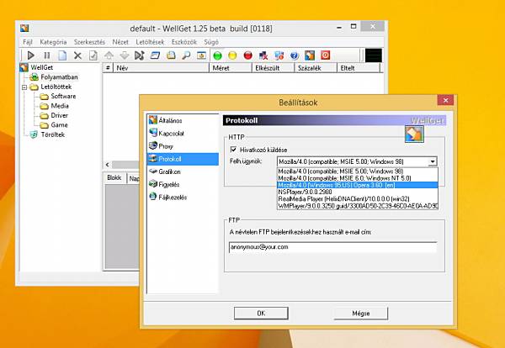The height and width of the screenshot is (348, 505).
Task: Select Fájlkezelés in the settings list
Action: (x=183, y=198)
